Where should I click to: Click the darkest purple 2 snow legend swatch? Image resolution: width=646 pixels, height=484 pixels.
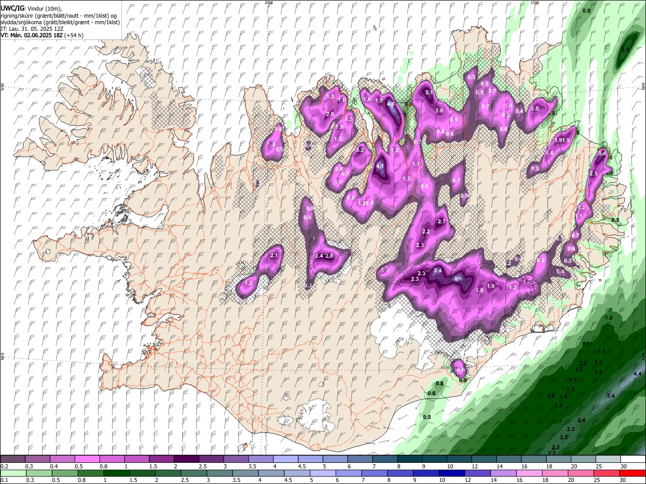point(186,459)
